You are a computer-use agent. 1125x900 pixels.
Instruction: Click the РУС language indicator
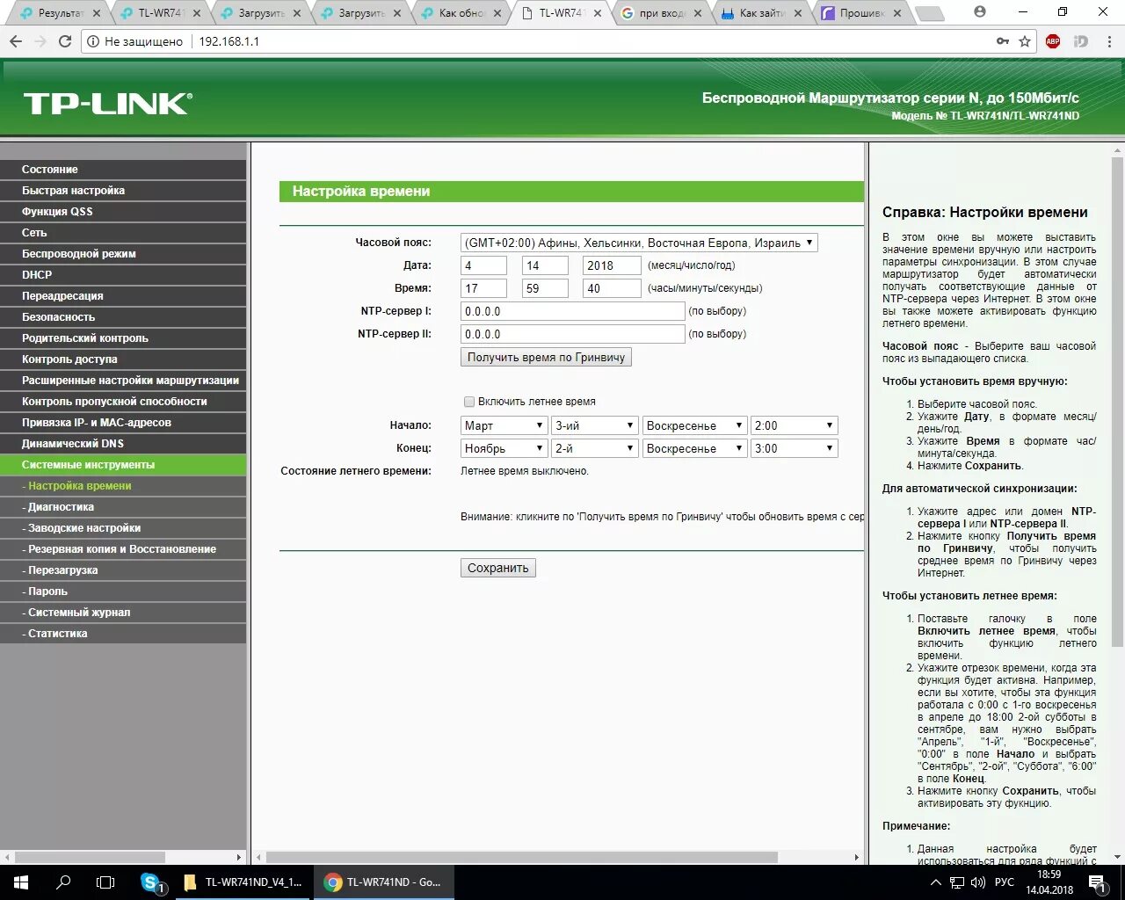click(1004, 882)
